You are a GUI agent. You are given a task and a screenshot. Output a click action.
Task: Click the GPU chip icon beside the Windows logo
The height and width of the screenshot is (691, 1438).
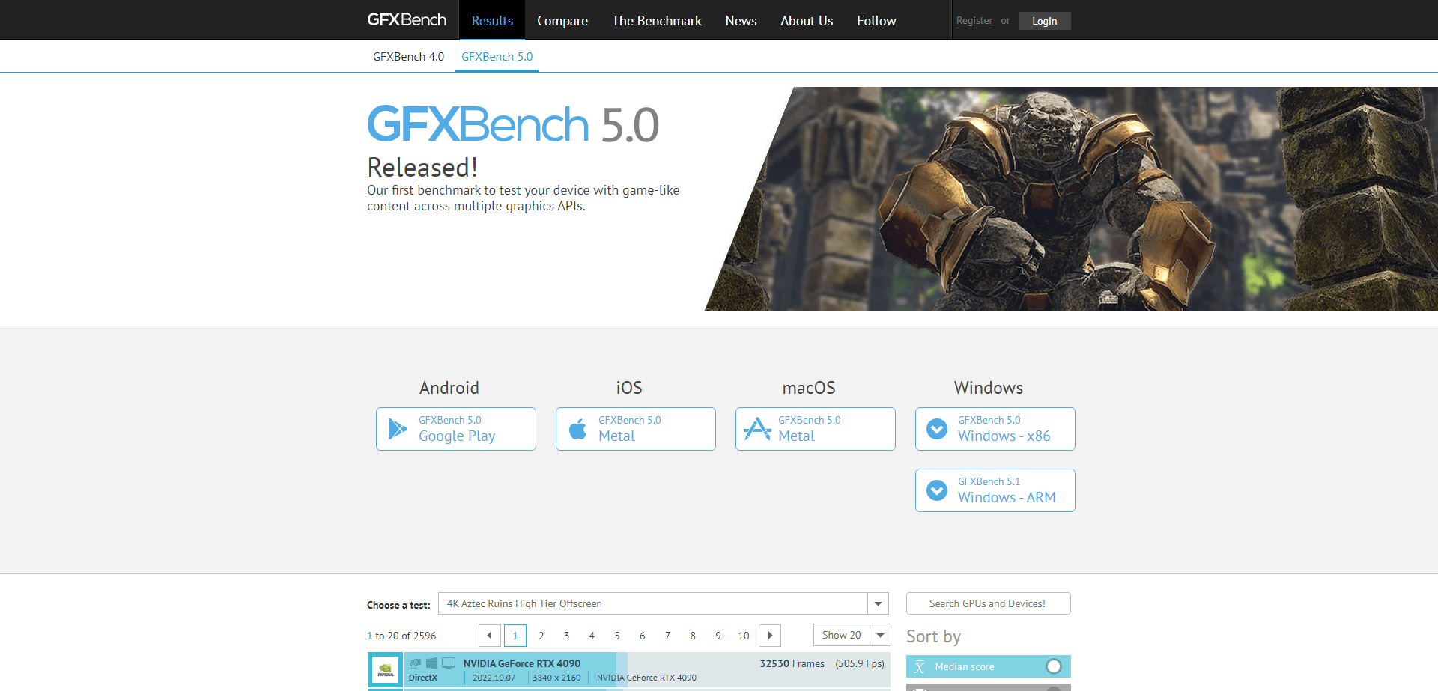[x=414, y=663]
